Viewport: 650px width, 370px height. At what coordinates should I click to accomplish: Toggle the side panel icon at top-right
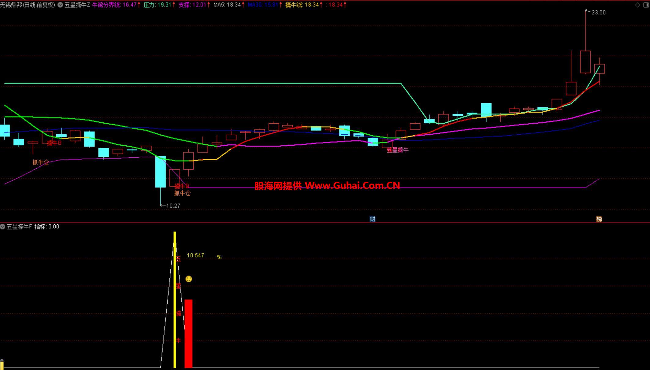click(646, 5)
